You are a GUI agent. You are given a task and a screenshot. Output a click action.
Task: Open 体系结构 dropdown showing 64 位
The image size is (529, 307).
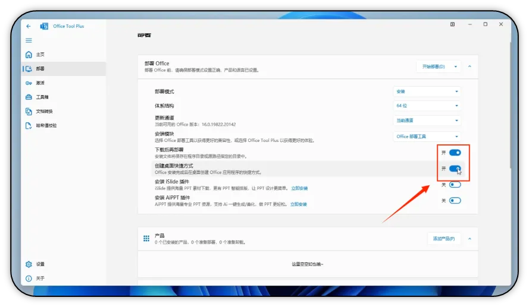coord(427,106)
